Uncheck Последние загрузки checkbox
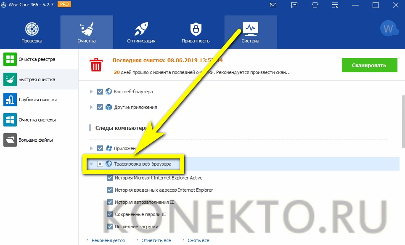Image resolution: width=405 pixels, height=245 pixels. (x=110, y=227)
